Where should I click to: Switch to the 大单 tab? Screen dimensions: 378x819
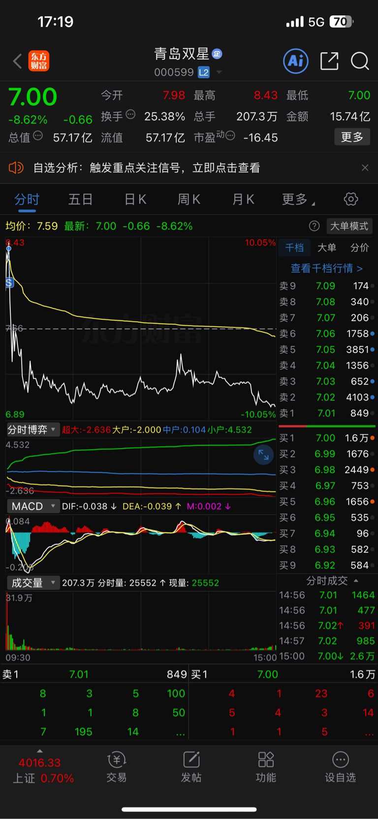click(327, 247)
